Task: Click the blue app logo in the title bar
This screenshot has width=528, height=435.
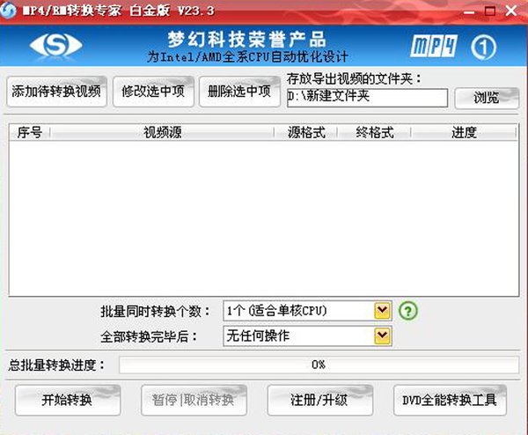Action: pos(7,10)
